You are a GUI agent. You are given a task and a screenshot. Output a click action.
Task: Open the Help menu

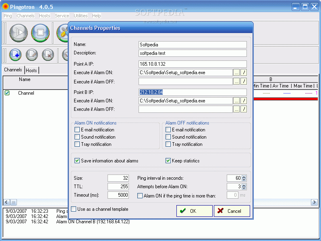tap(96, 16)
